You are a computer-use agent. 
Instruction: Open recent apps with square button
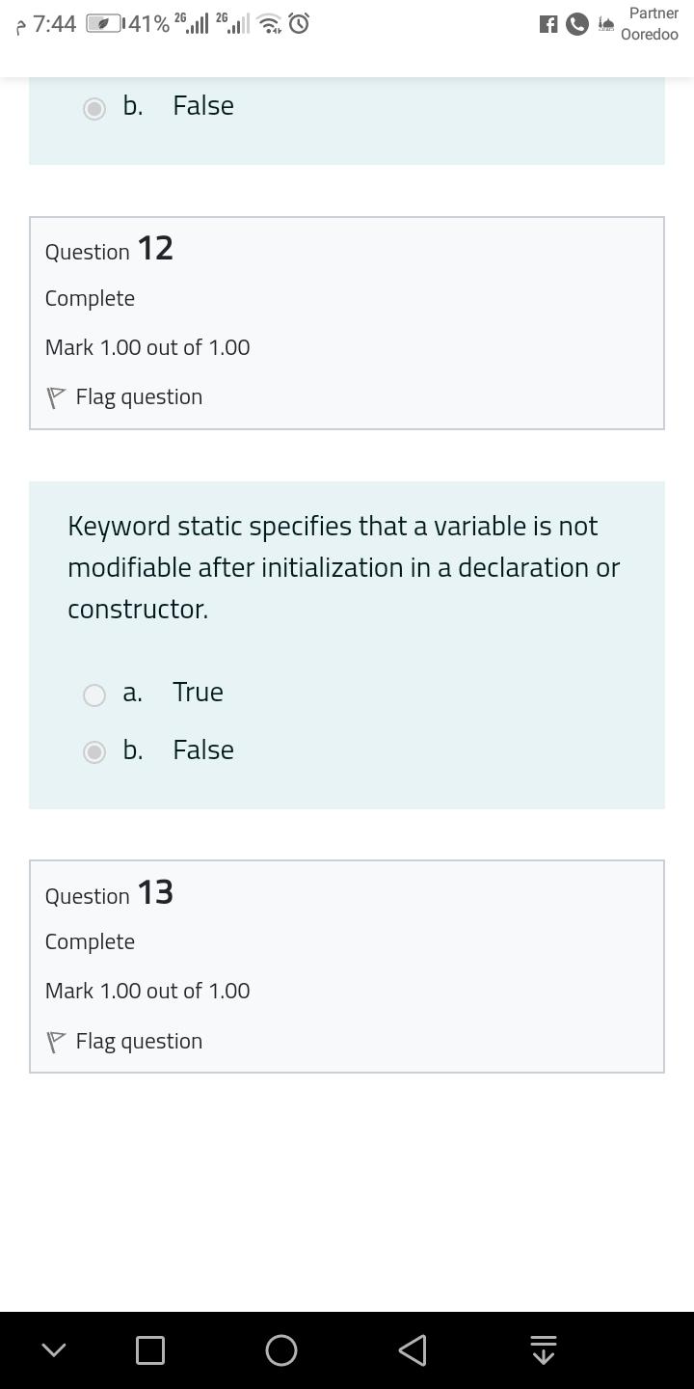point(150,1350)
